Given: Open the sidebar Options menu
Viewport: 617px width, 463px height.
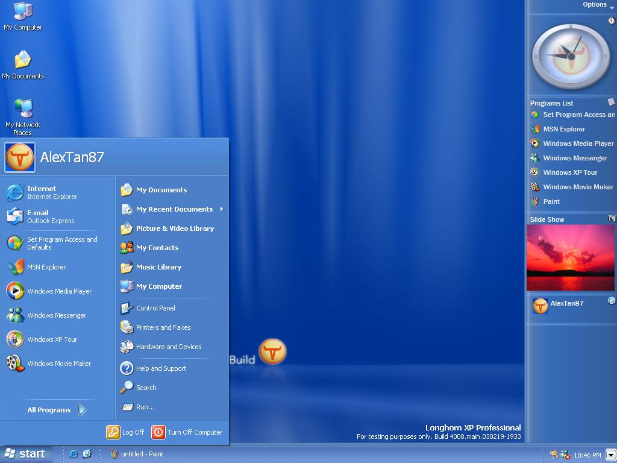Looking at the screenshot, I should coord(598,5).
